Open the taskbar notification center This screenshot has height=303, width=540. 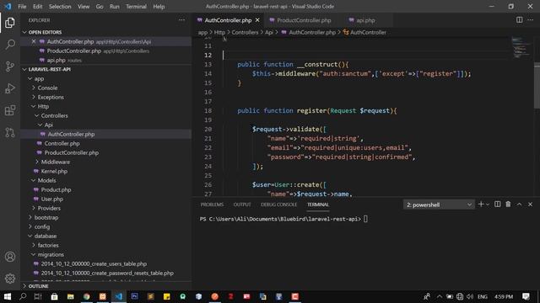pos(526,296)
